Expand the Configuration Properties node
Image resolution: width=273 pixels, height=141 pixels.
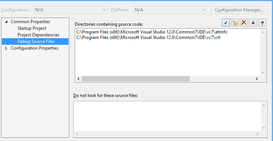click(x=7, y=48)
